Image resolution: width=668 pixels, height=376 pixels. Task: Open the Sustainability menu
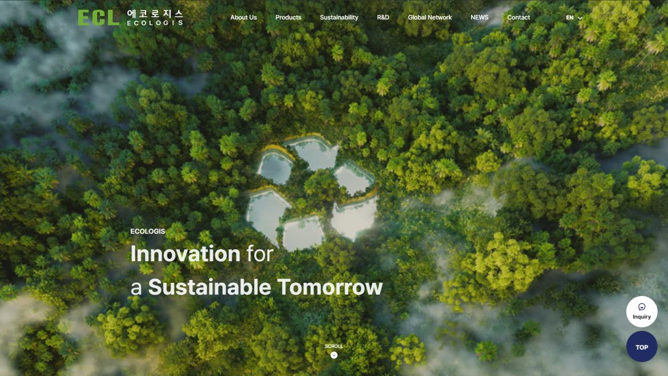pos(339,18)
